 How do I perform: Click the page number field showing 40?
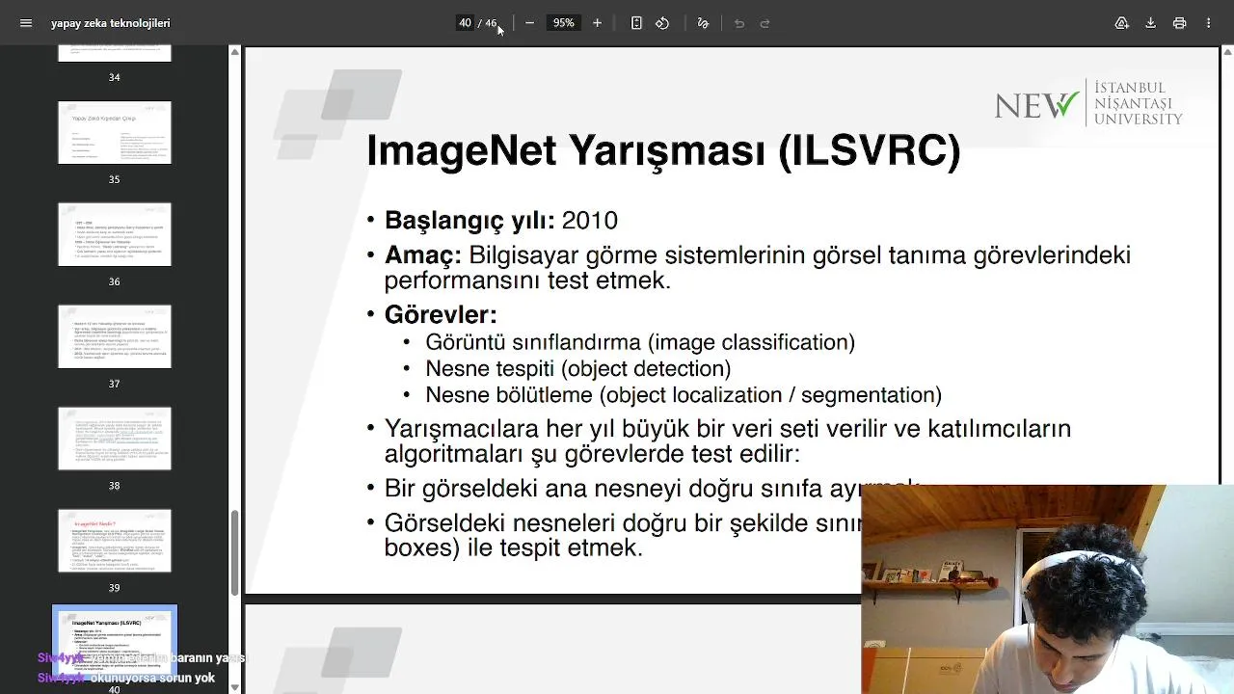465,23
